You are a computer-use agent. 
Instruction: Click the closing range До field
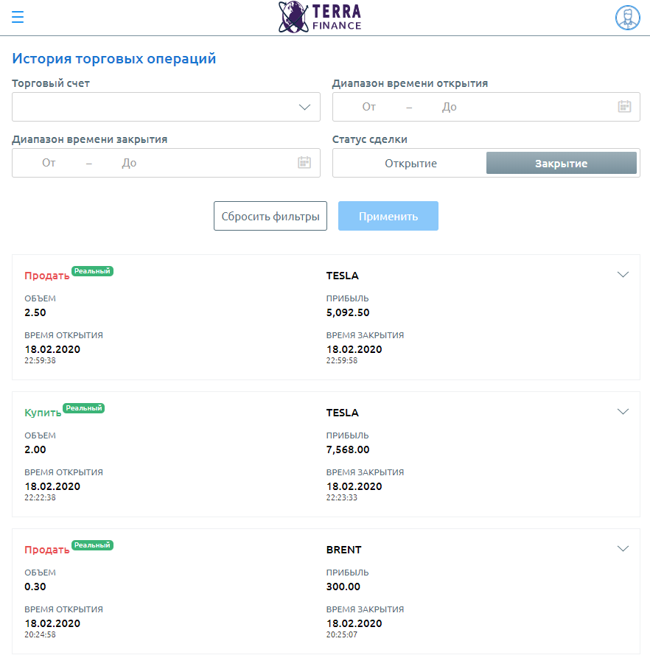(129, 163)
